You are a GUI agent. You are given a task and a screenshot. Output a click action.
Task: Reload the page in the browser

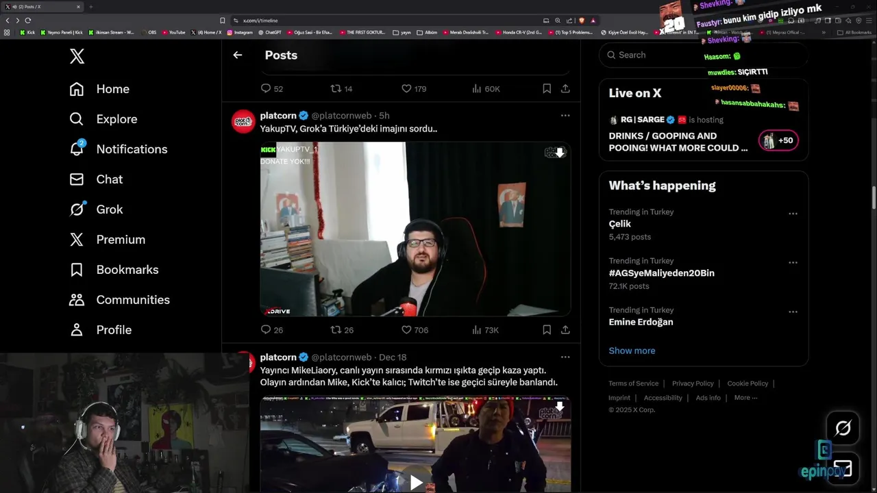pos(28,21)
